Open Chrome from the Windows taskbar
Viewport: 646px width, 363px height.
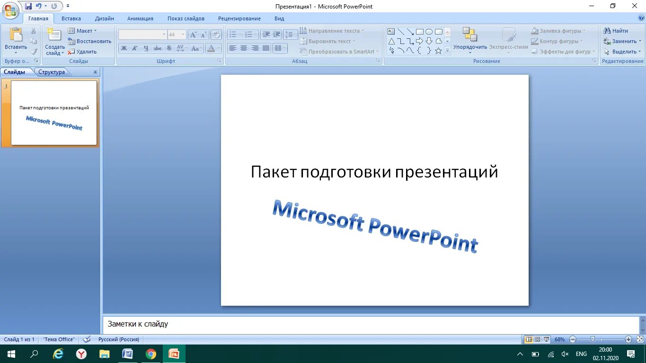click(151, 354)
